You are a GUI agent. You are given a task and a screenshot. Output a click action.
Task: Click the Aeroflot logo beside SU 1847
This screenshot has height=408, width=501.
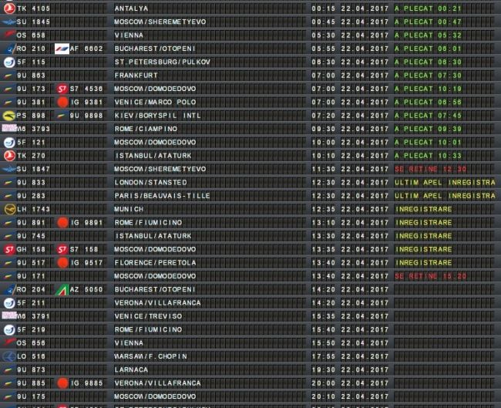8,169
